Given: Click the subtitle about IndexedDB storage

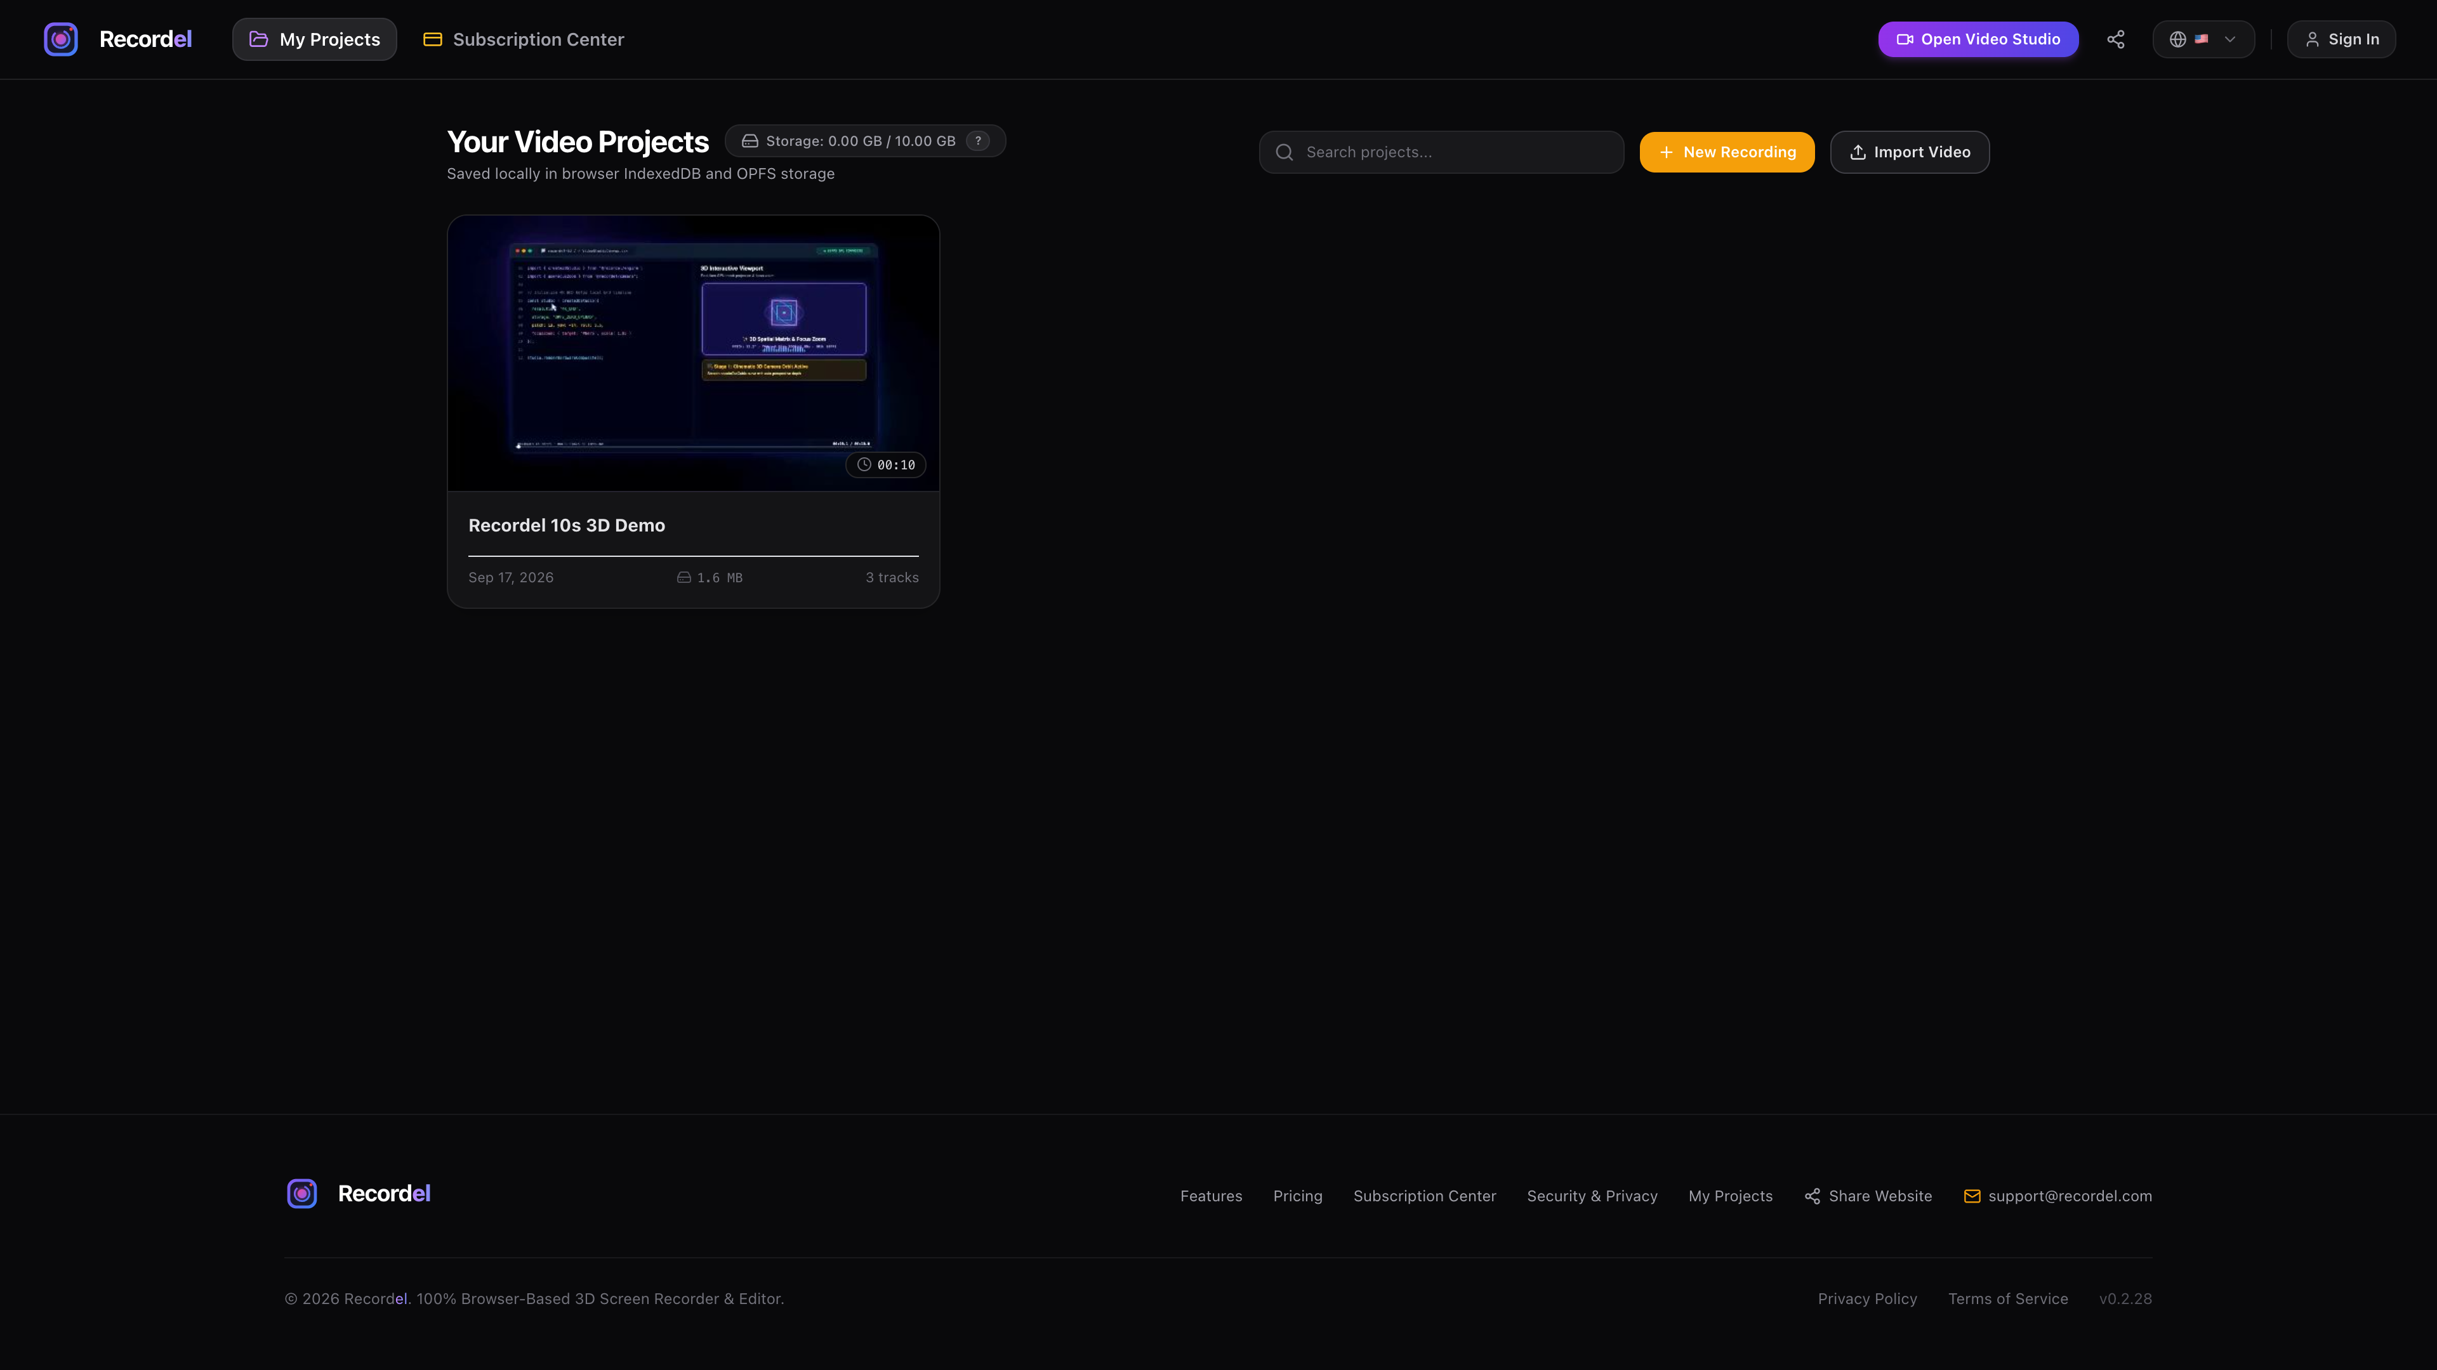Looking at the screenshot, I should click(640, 173).
